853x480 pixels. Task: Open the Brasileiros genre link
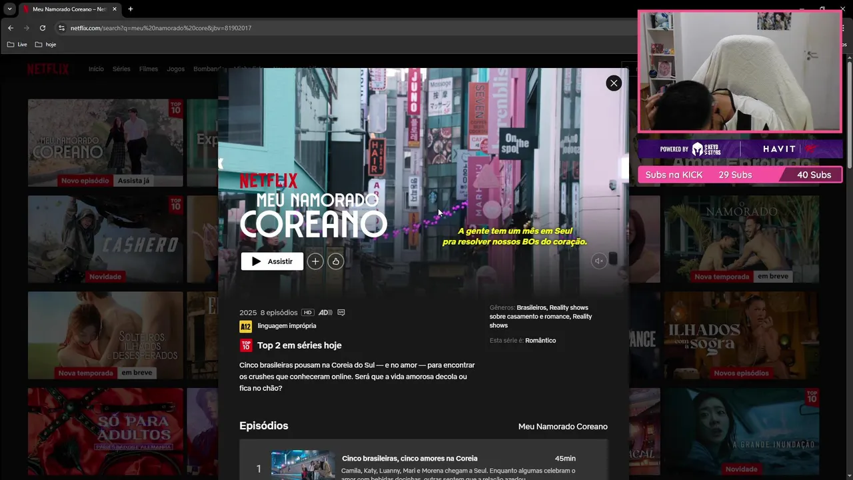coord(531,308)
